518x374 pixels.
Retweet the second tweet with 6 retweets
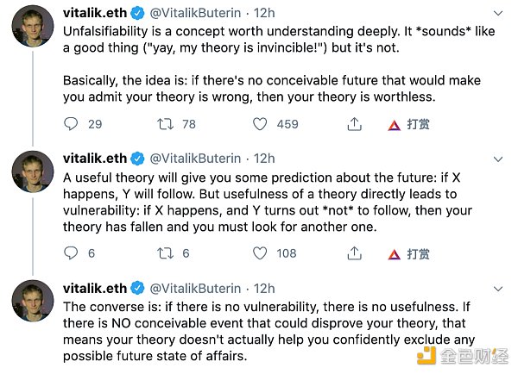[x=165, y=253]
